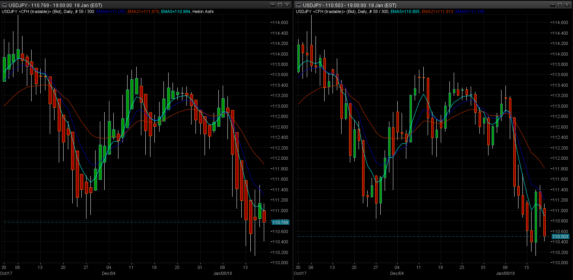Maximize the left USDJPY 110.769 chart window
The height and width of the screenshot is (280, 573).
coord(280,5)
